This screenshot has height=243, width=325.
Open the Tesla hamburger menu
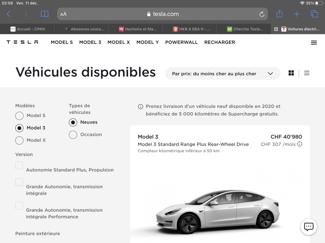click(314, 42)
